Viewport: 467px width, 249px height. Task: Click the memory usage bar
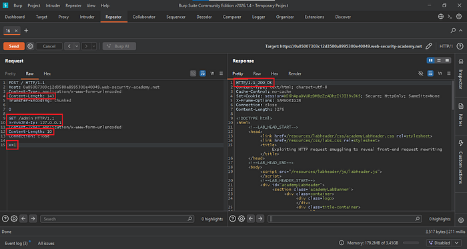coord(412,243)
